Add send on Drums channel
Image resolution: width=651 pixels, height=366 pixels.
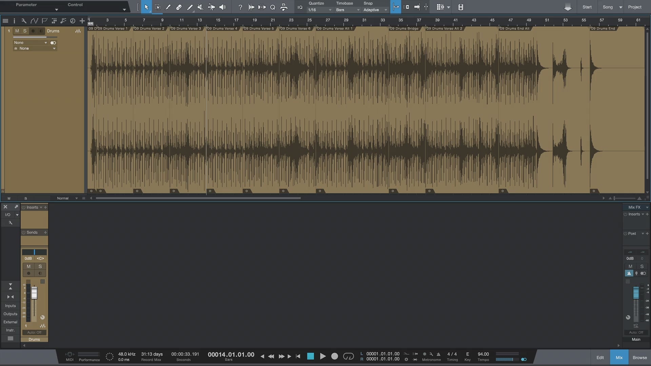[45, 232]
